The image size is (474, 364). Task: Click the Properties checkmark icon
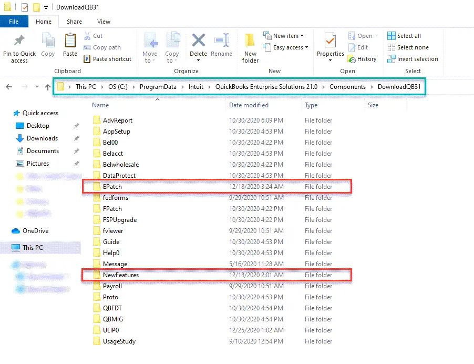point(330,41)
